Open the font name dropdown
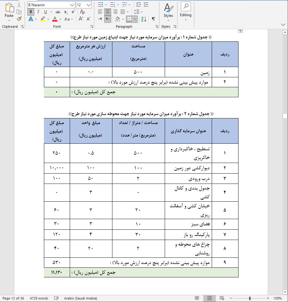Image resolution: width=288 pixels, height=302 pixels. click(x=72, y=5)
